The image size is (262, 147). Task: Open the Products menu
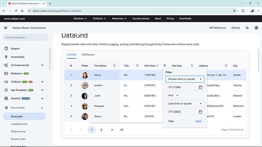pos(99,19)
